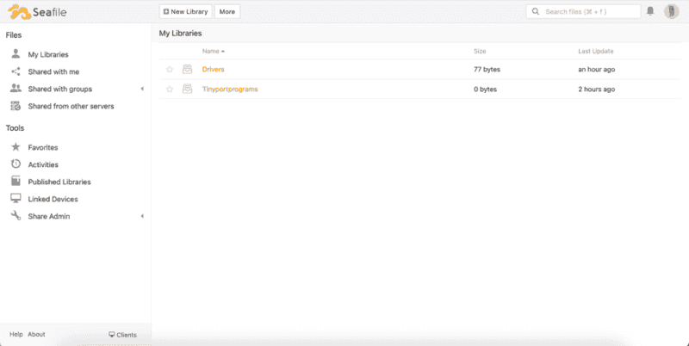Open the Tinyportprograms library link
The height and width of the screenshot is (346, 689).
(x=230, y=90)
